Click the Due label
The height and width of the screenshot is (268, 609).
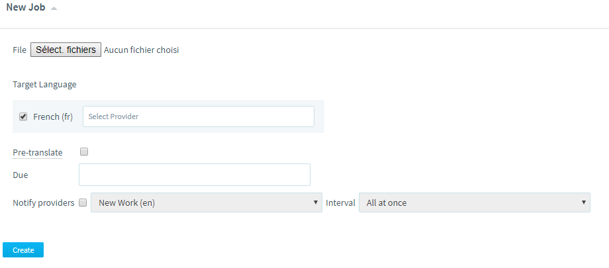point(21,175)
